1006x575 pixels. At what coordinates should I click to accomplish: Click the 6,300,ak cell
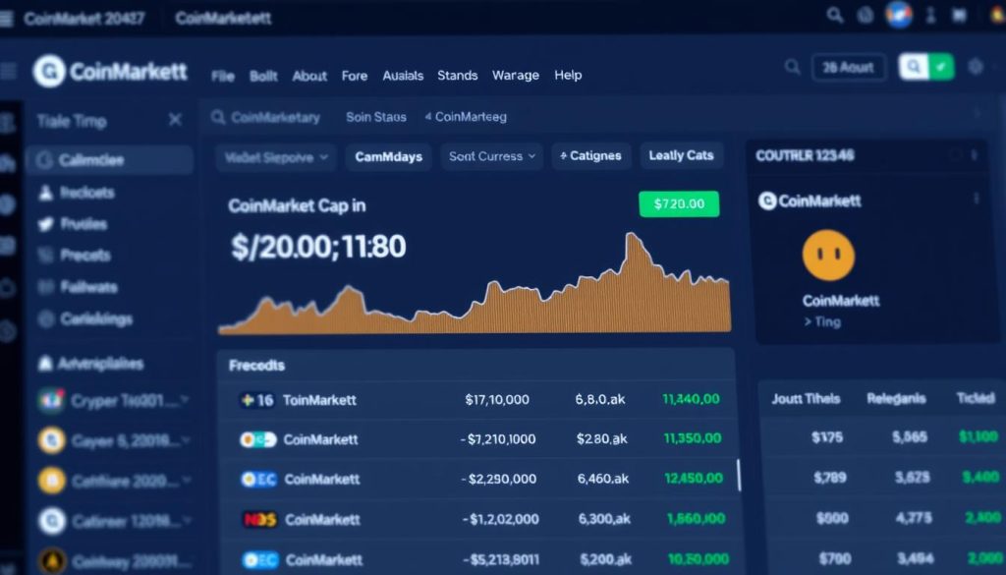pyautogui.click(x=604, y=519)
